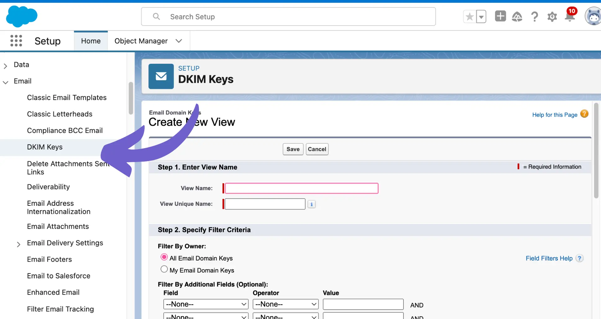The height and width of the screenshot is (319, 601).
Task: Open the global actions plus icon
Action: 500,16
